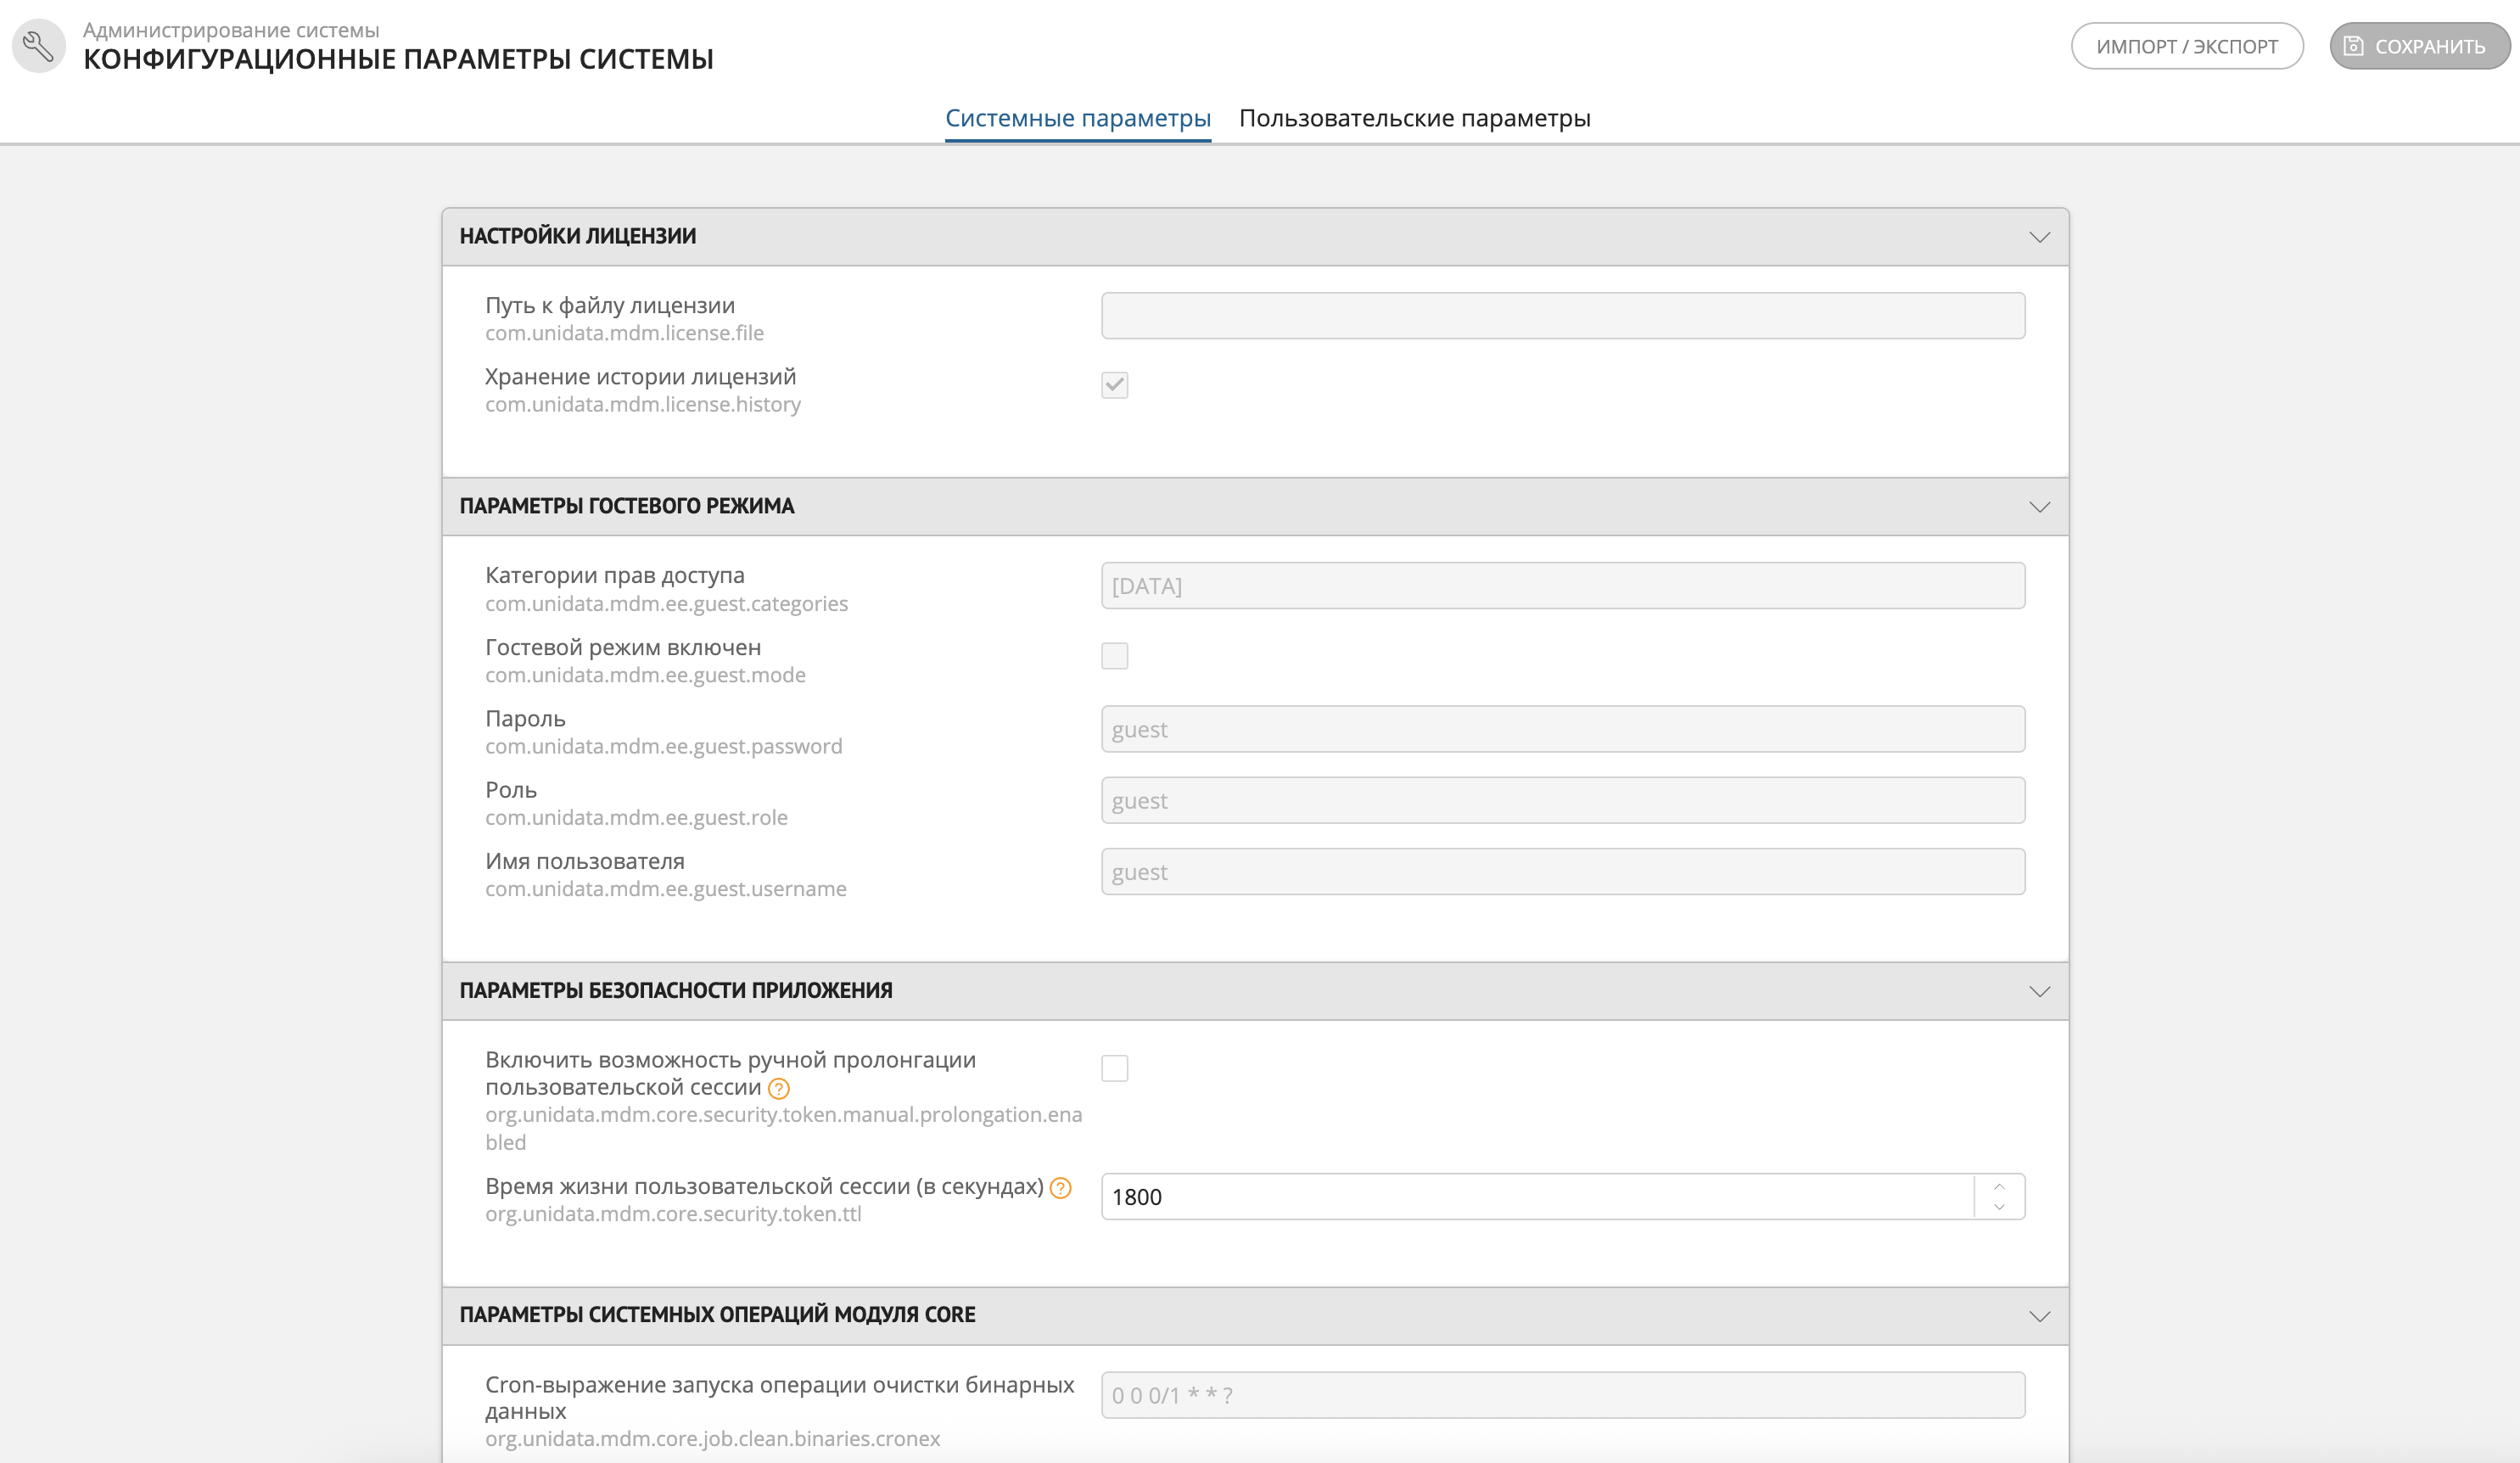The image size is (2520, 1463).
Task: Click the floppy disk icon in Save button
Action: pyautogui.click(x=2354, y=46)
